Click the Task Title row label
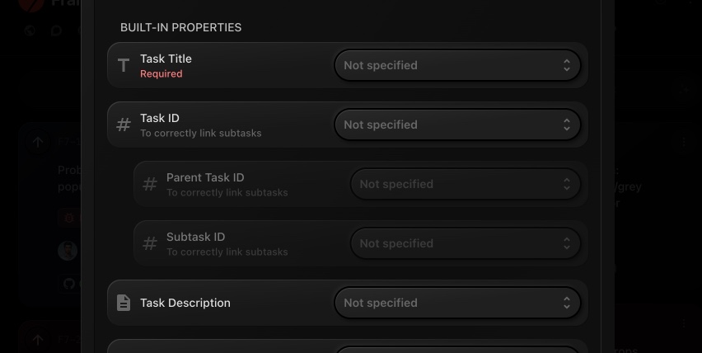This screenshot has width=702, height=353. coord(166,59)
